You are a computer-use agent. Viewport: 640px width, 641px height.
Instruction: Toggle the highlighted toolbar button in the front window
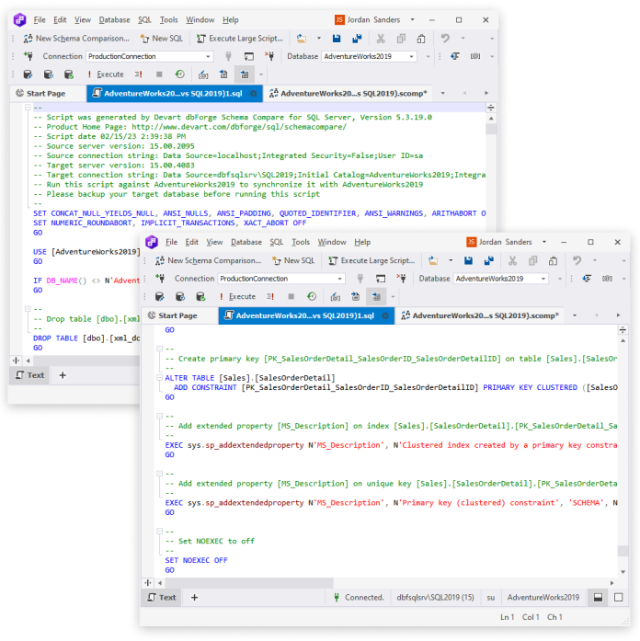[377, 296]
